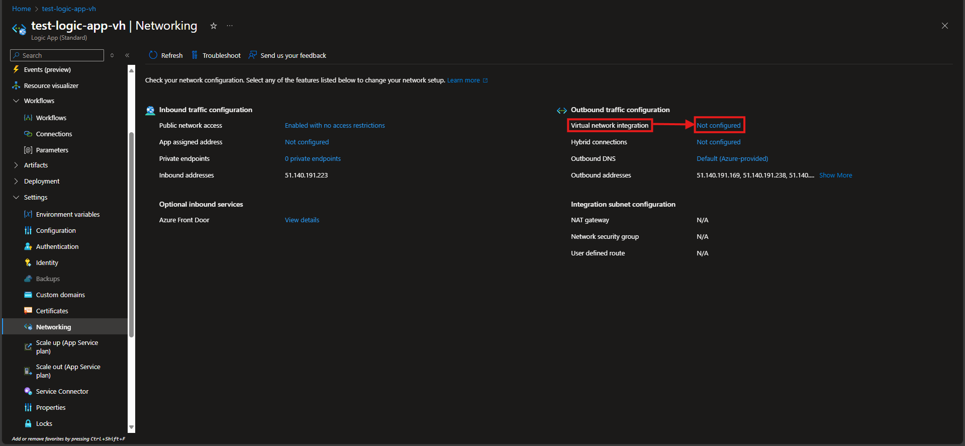The height and width of the screenshot is (446, 965).
Task: Click the Connections icon in sidebar
Action: tap(28, 134)
